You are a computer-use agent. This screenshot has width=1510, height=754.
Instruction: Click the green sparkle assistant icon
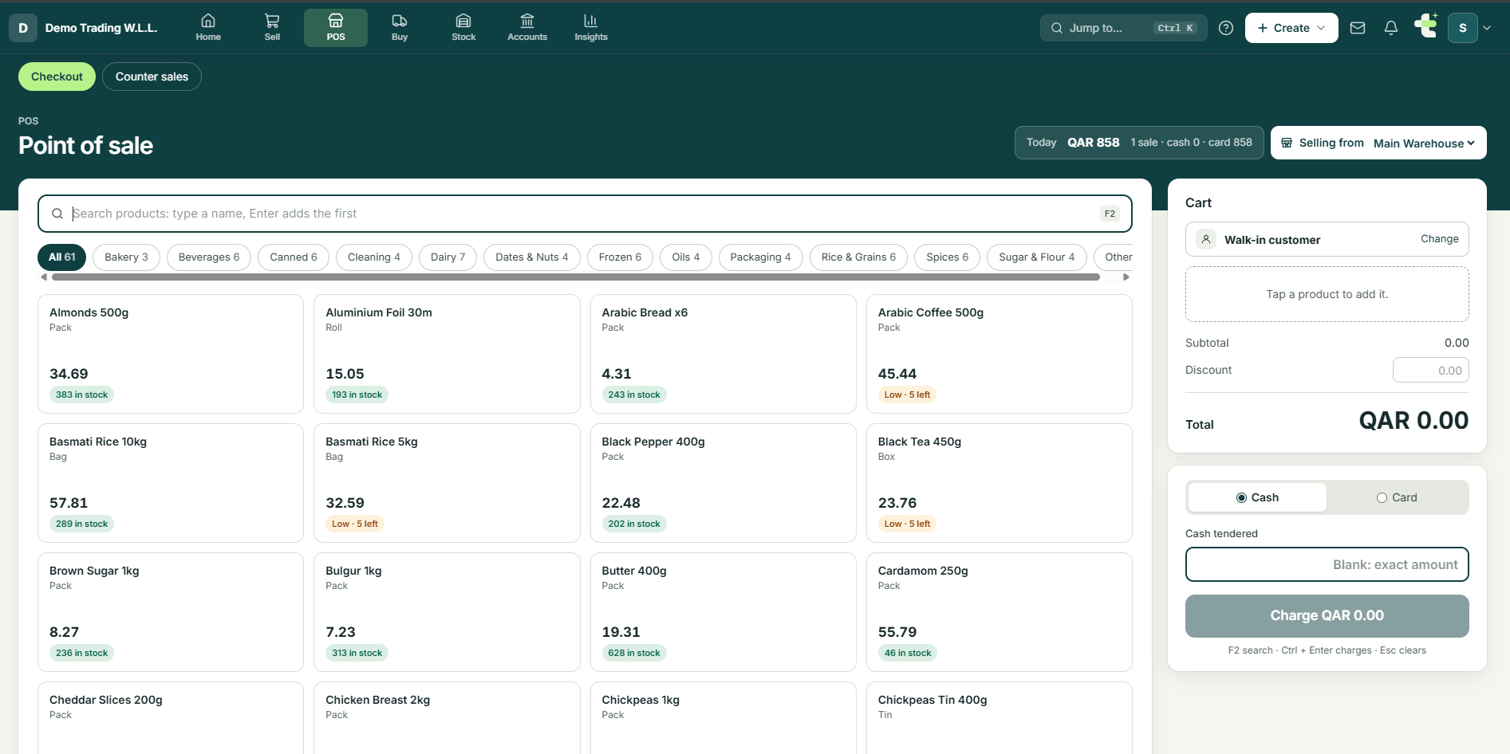[x=1426, y=26]
